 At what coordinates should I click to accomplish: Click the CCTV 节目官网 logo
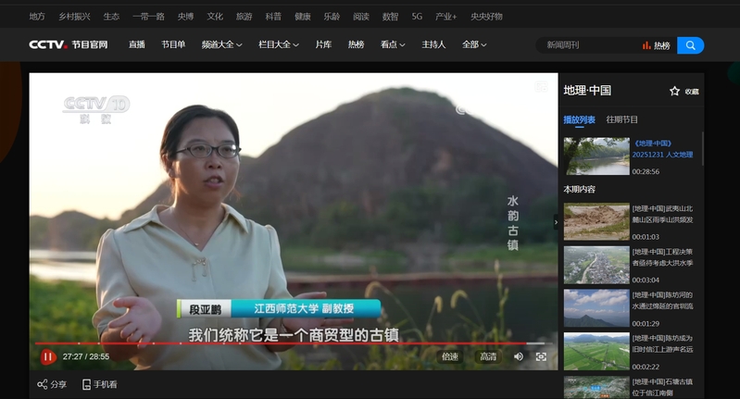click(68, 44)
